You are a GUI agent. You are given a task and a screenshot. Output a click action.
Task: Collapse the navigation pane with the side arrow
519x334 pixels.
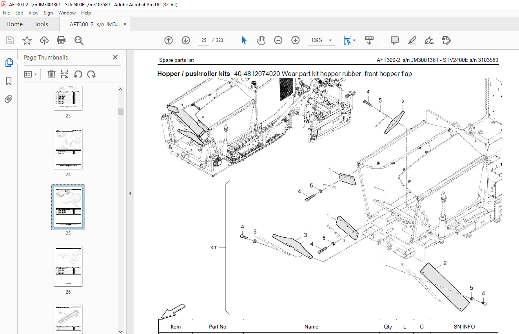[130, 193]
